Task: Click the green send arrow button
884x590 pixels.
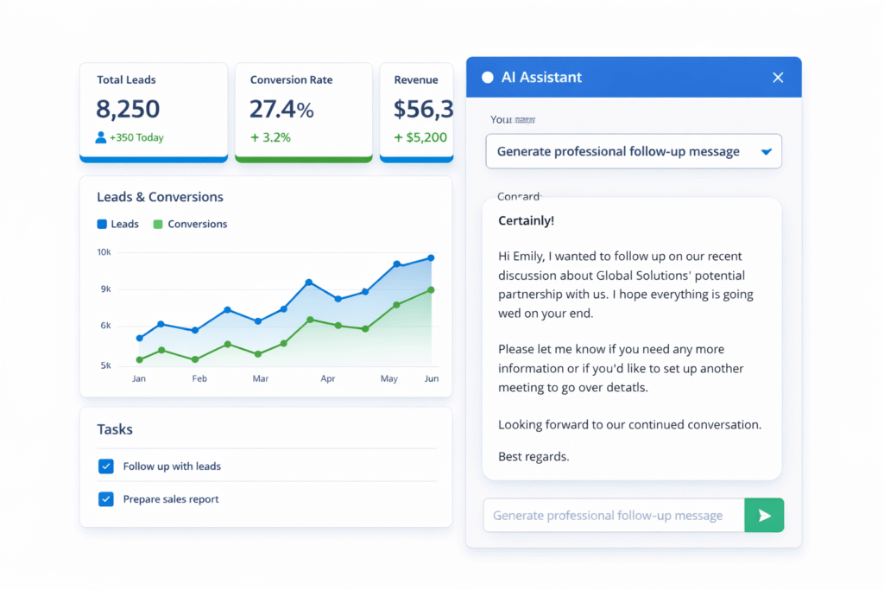Action: tap(764, 515)
